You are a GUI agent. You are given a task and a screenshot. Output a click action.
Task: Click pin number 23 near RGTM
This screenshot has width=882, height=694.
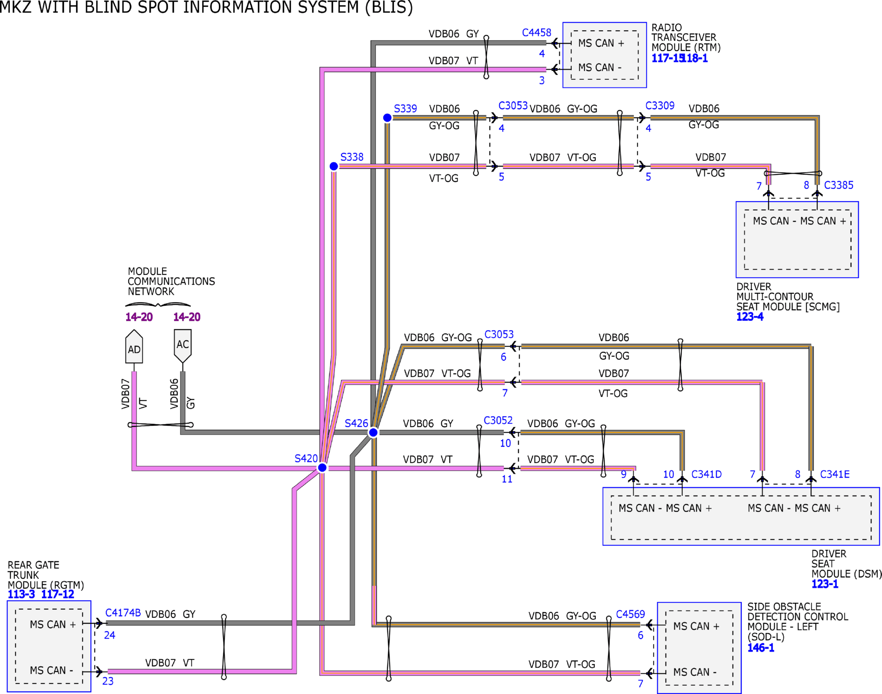click(108, 681)
